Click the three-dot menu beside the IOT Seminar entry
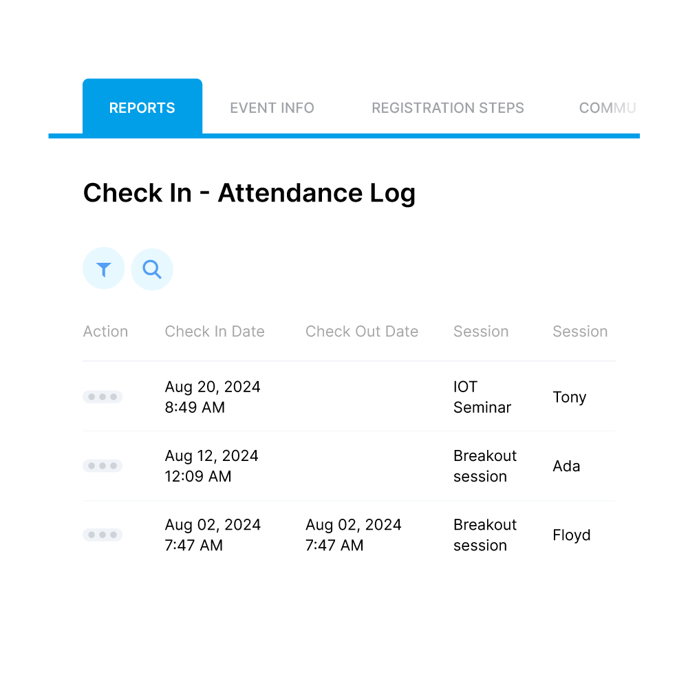 (x=103, y=397)
